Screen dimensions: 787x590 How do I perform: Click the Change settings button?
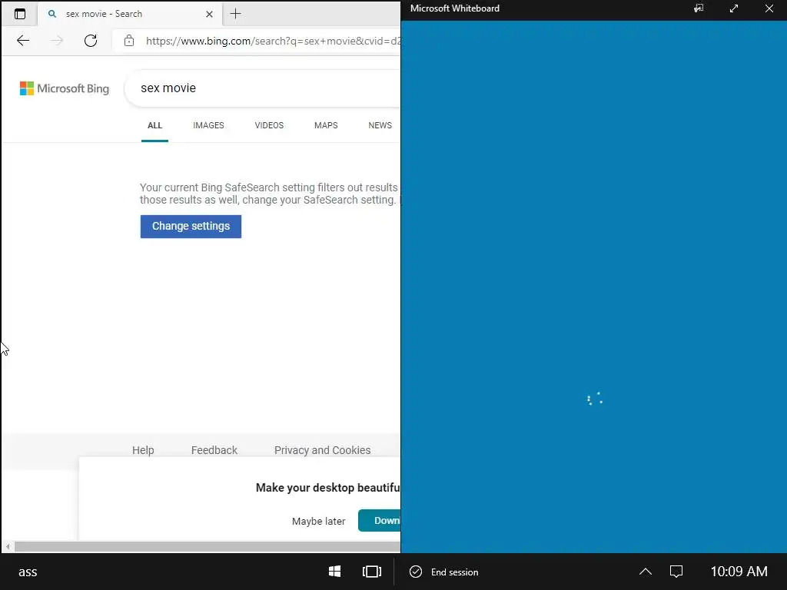point(191,227)
